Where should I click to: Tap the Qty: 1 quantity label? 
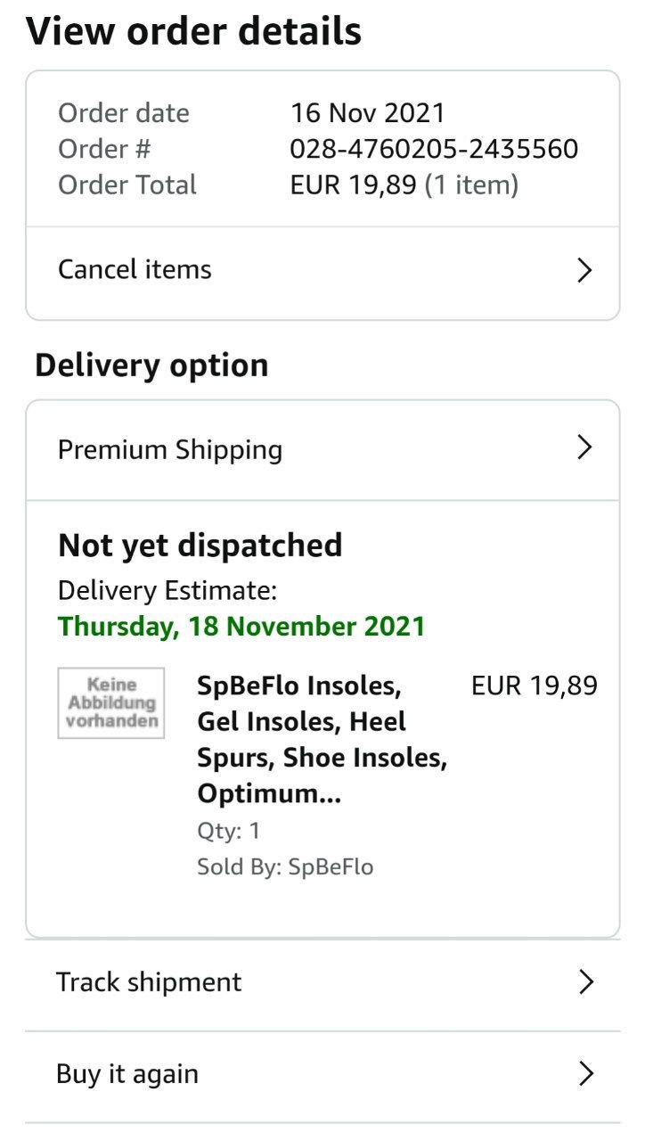[x=229, y=831]
